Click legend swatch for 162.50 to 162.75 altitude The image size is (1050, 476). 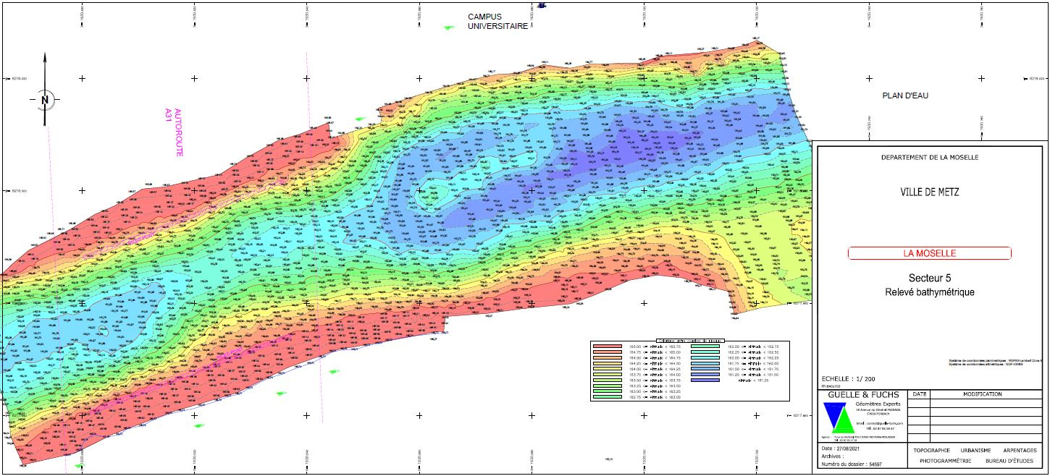pyautogui.click(x=705, y=347)
